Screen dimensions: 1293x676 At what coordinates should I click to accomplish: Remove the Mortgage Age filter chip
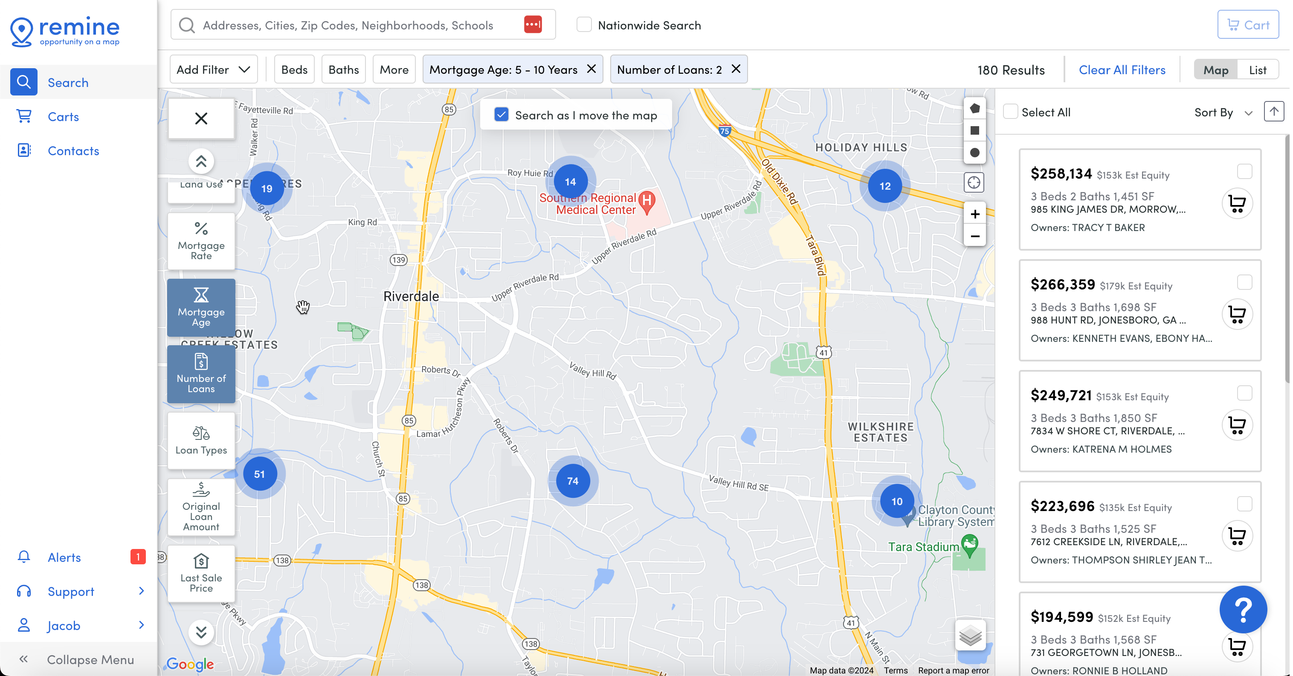tap(591, 69)
